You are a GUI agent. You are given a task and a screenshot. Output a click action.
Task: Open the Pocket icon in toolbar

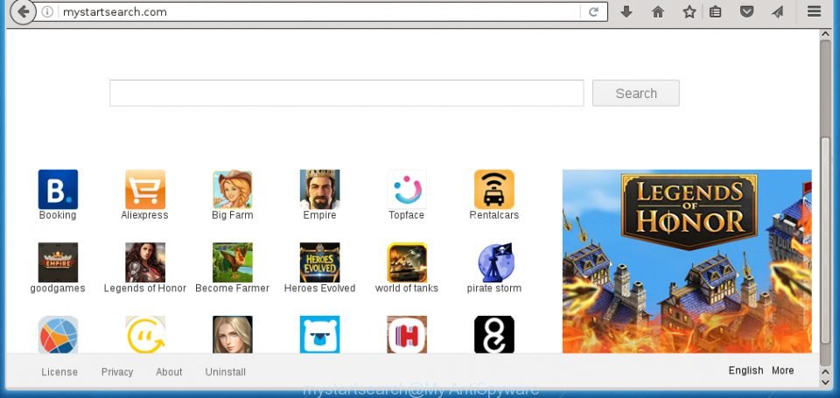746,11
